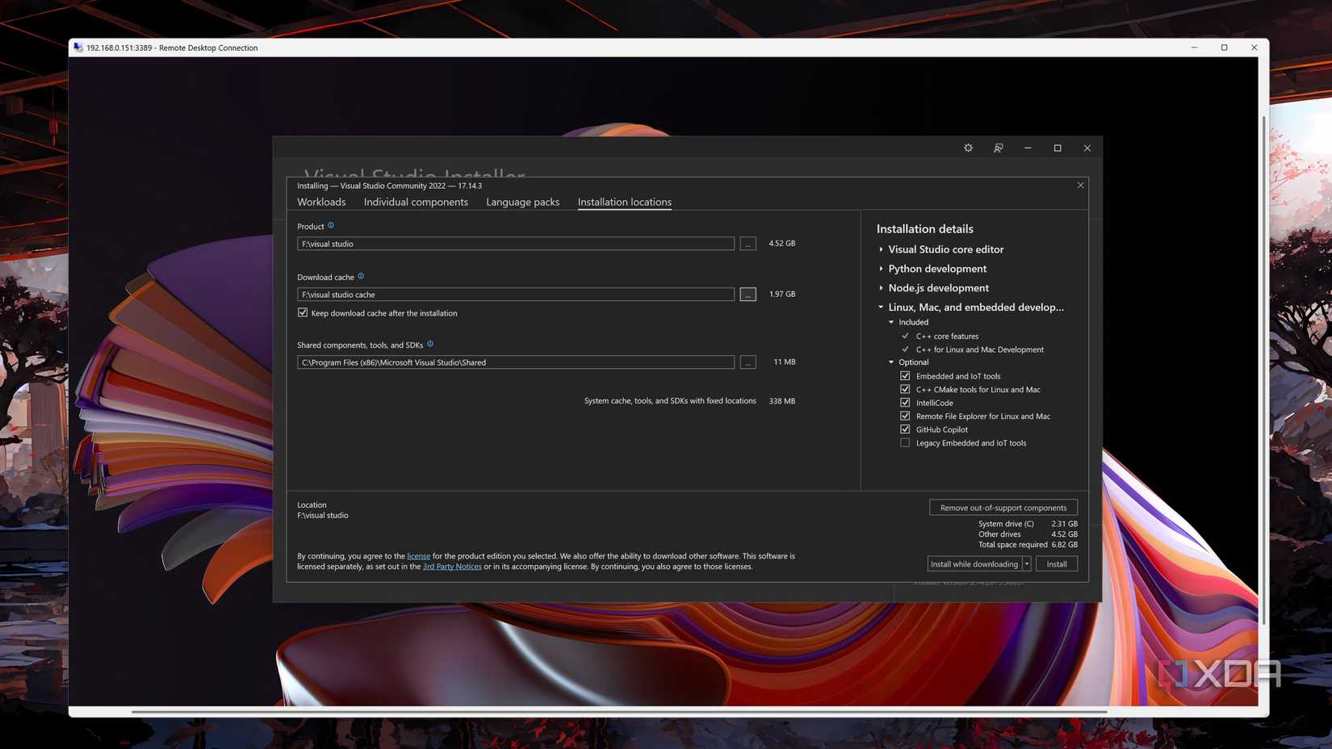1332x749 pixels.
Task: Open the Language packs tab
Action: (522, 202)
